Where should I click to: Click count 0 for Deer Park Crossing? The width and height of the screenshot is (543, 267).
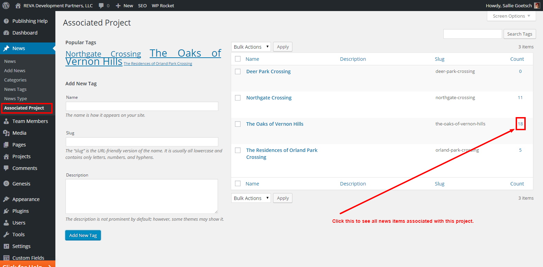[520, 71]
